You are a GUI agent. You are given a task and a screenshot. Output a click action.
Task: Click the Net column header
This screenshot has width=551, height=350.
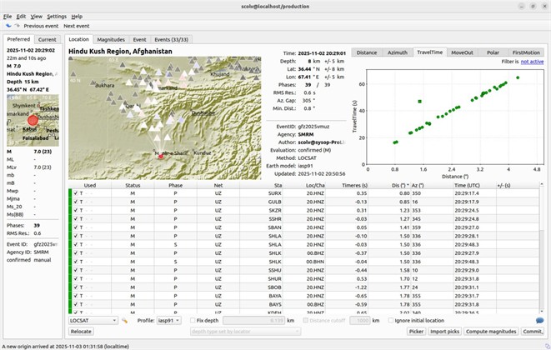[218, 186]
